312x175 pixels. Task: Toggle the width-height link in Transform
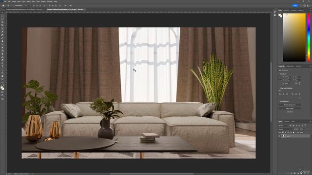coord(280,78)
